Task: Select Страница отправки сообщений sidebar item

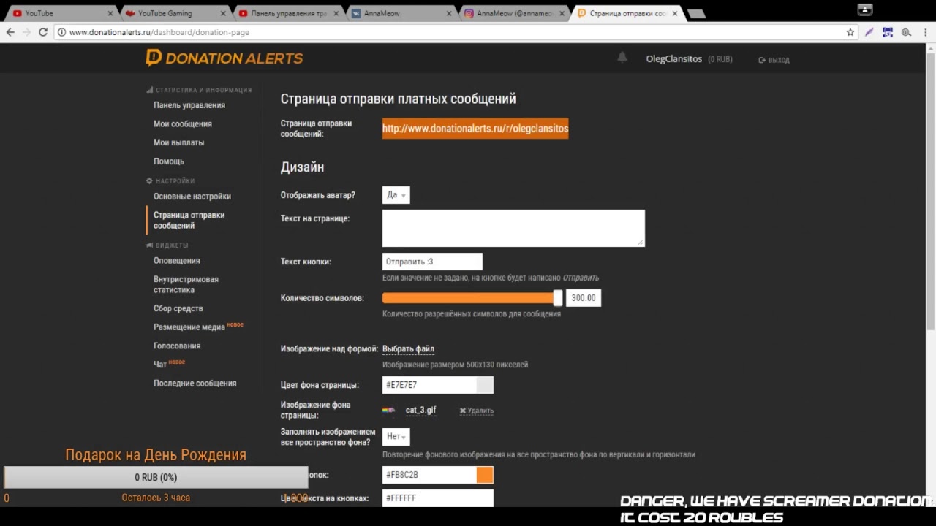Action: pos(189,221)
